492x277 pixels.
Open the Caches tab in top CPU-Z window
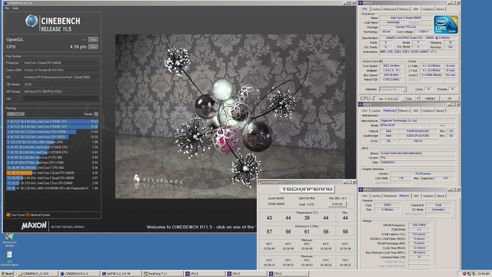click(x=376, y=9)
